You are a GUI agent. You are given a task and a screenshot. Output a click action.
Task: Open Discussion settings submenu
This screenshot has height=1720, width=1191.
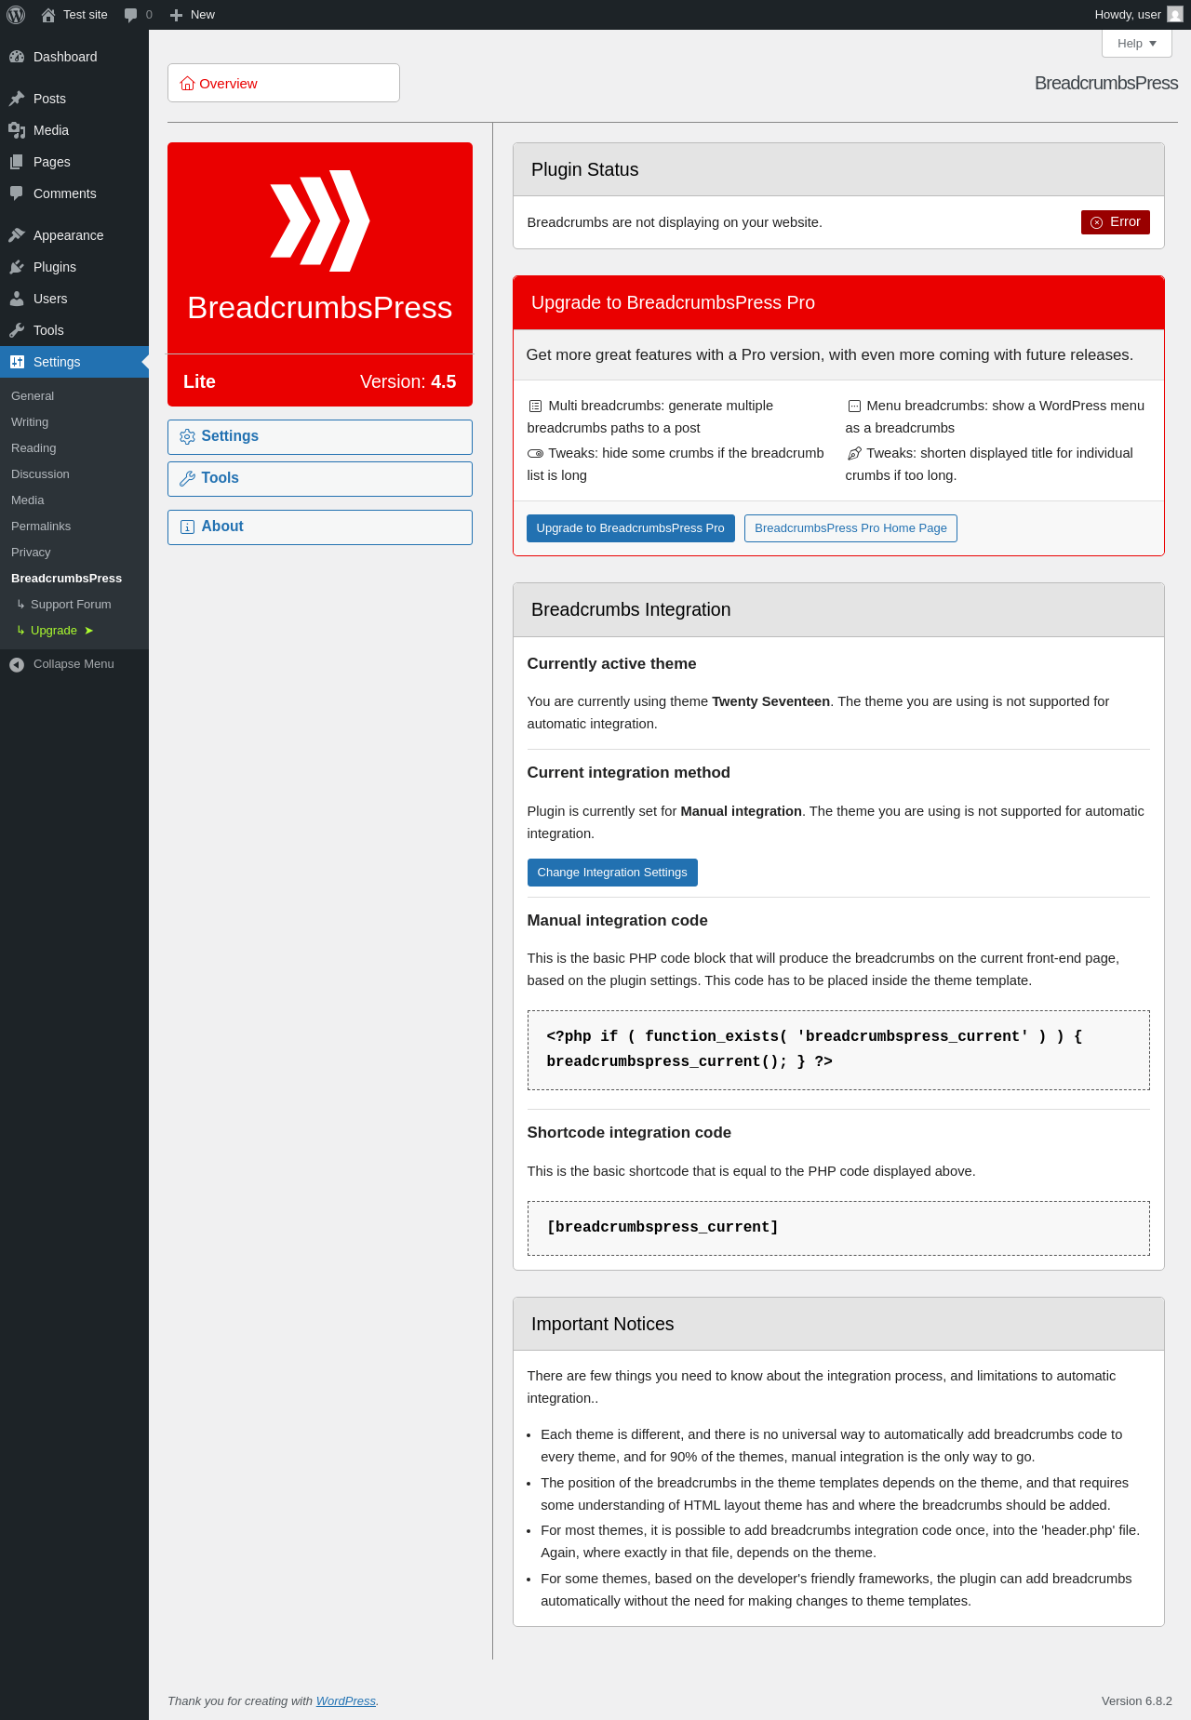(40, 474)
